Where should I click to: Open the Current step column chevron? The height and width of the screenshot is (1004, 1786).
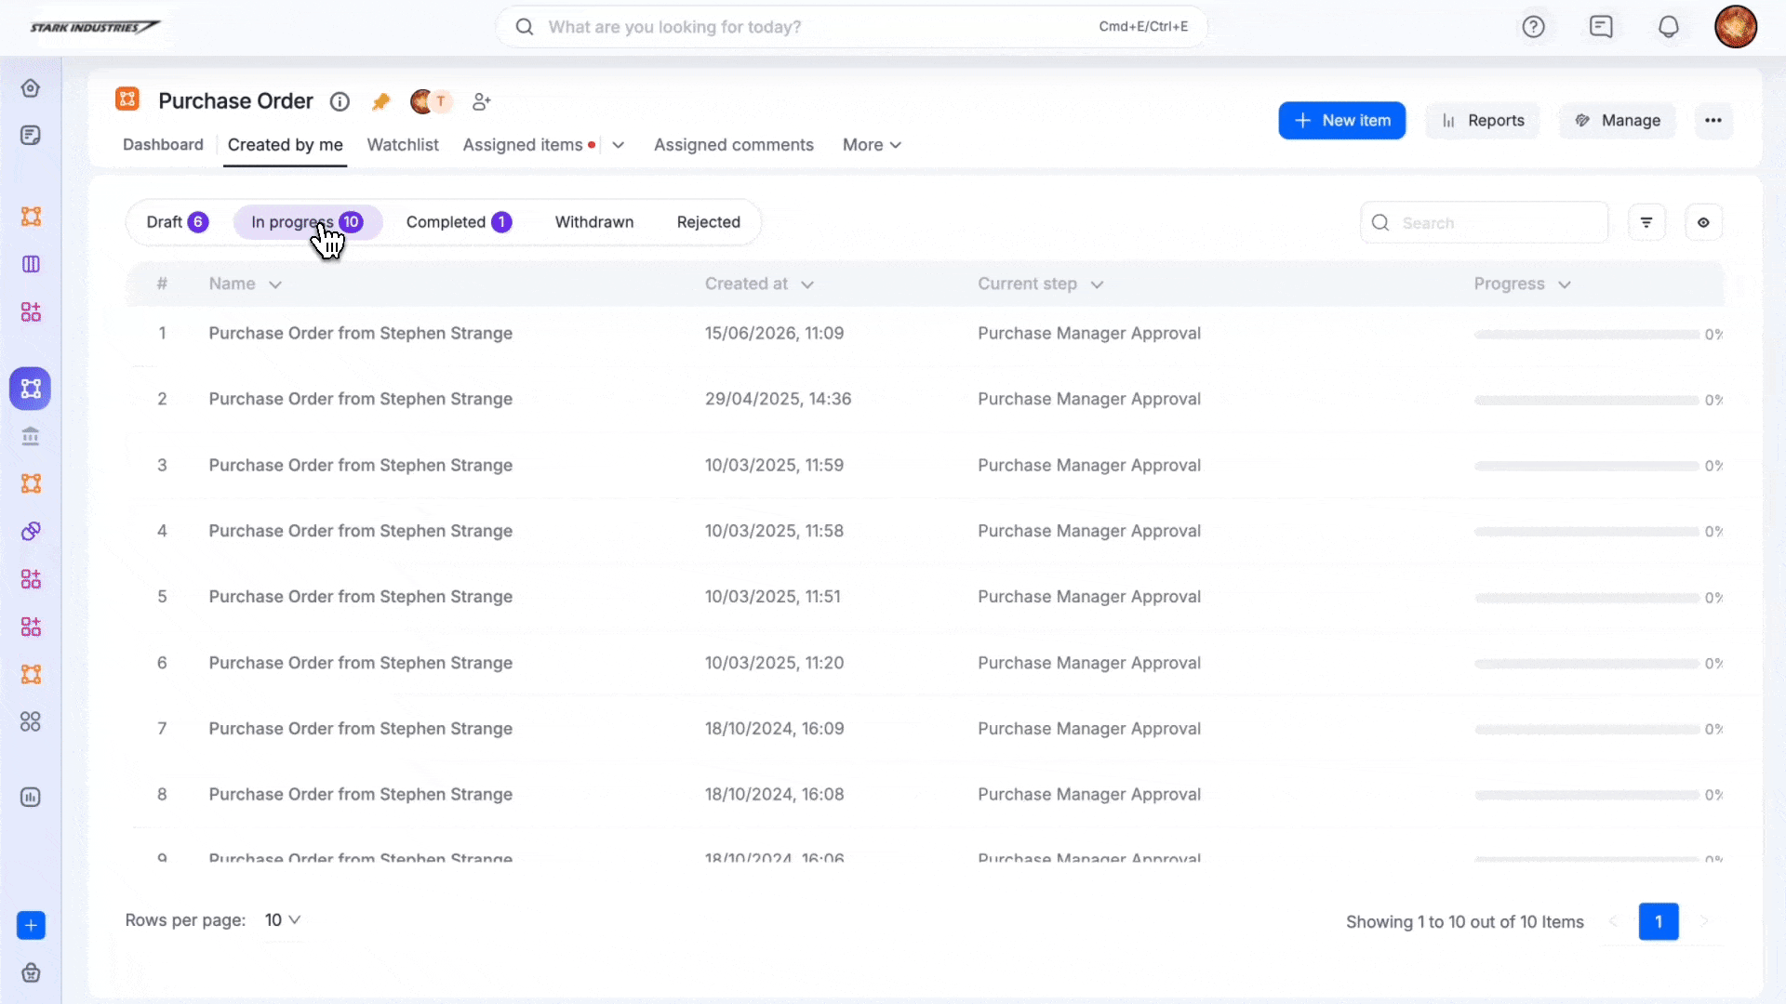(x=1097, y=284)
